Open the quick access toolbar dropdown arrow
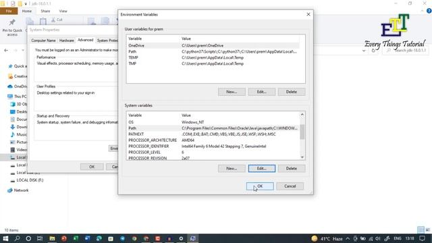432x243 pixels. point(26,4)
